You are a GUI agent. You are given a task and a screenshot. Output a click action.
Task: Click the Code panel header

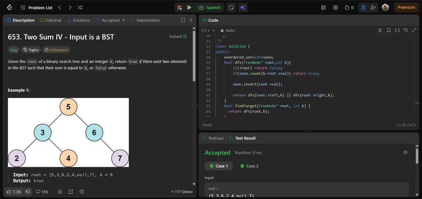210,20
